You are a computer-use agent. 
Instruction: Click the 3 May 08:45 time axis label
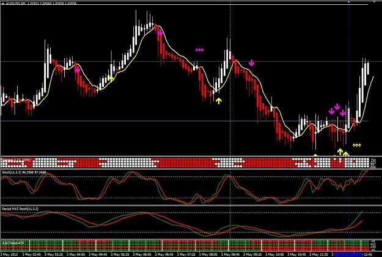[230, 255]
